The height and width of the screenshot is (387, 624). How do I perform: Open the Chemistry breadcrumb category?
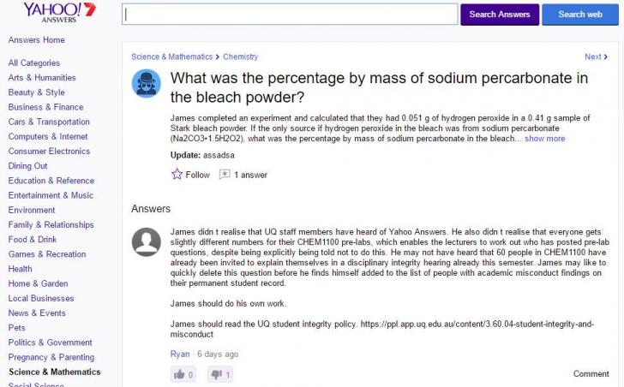[x=240, y=57]
